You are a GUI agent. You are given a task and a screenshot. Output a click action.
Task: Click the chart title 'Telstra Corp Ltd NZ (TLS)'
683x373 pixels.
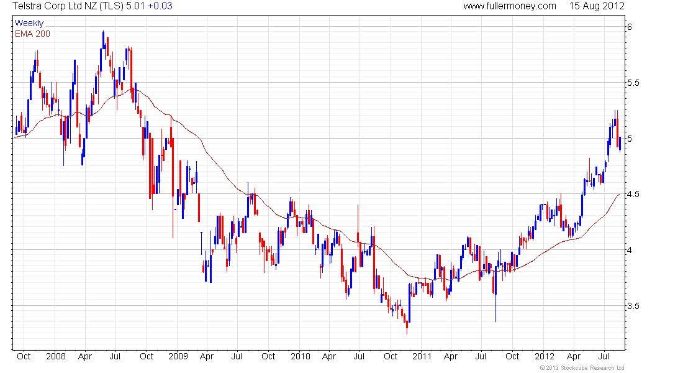[68, 6]
